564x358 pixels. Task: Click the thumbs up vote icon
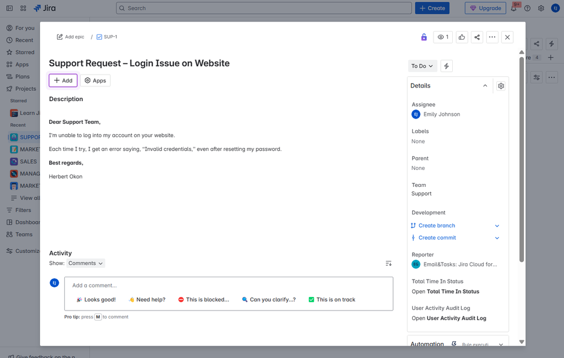462,37
